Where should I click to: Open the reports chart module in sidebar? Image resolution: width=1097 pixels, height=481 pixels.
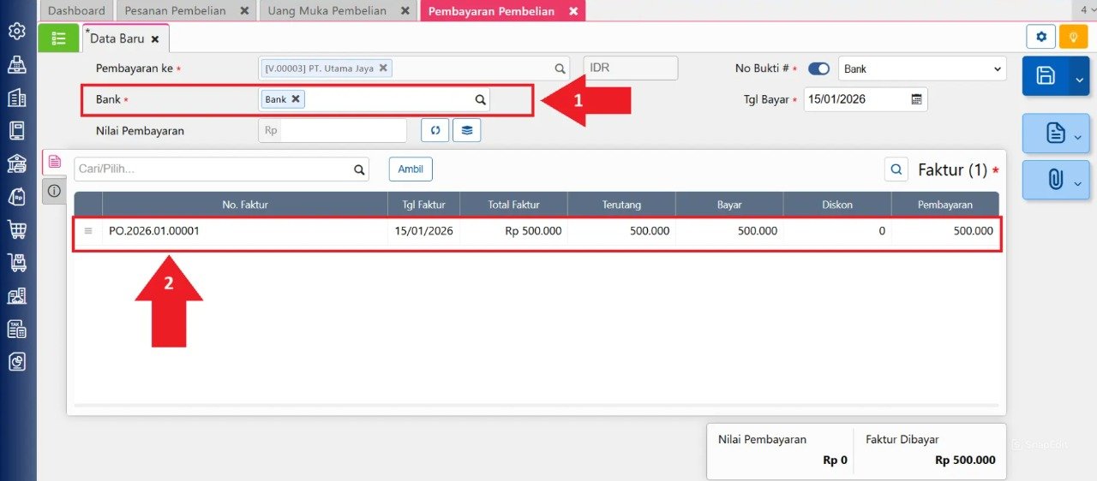tap(16, 362)
